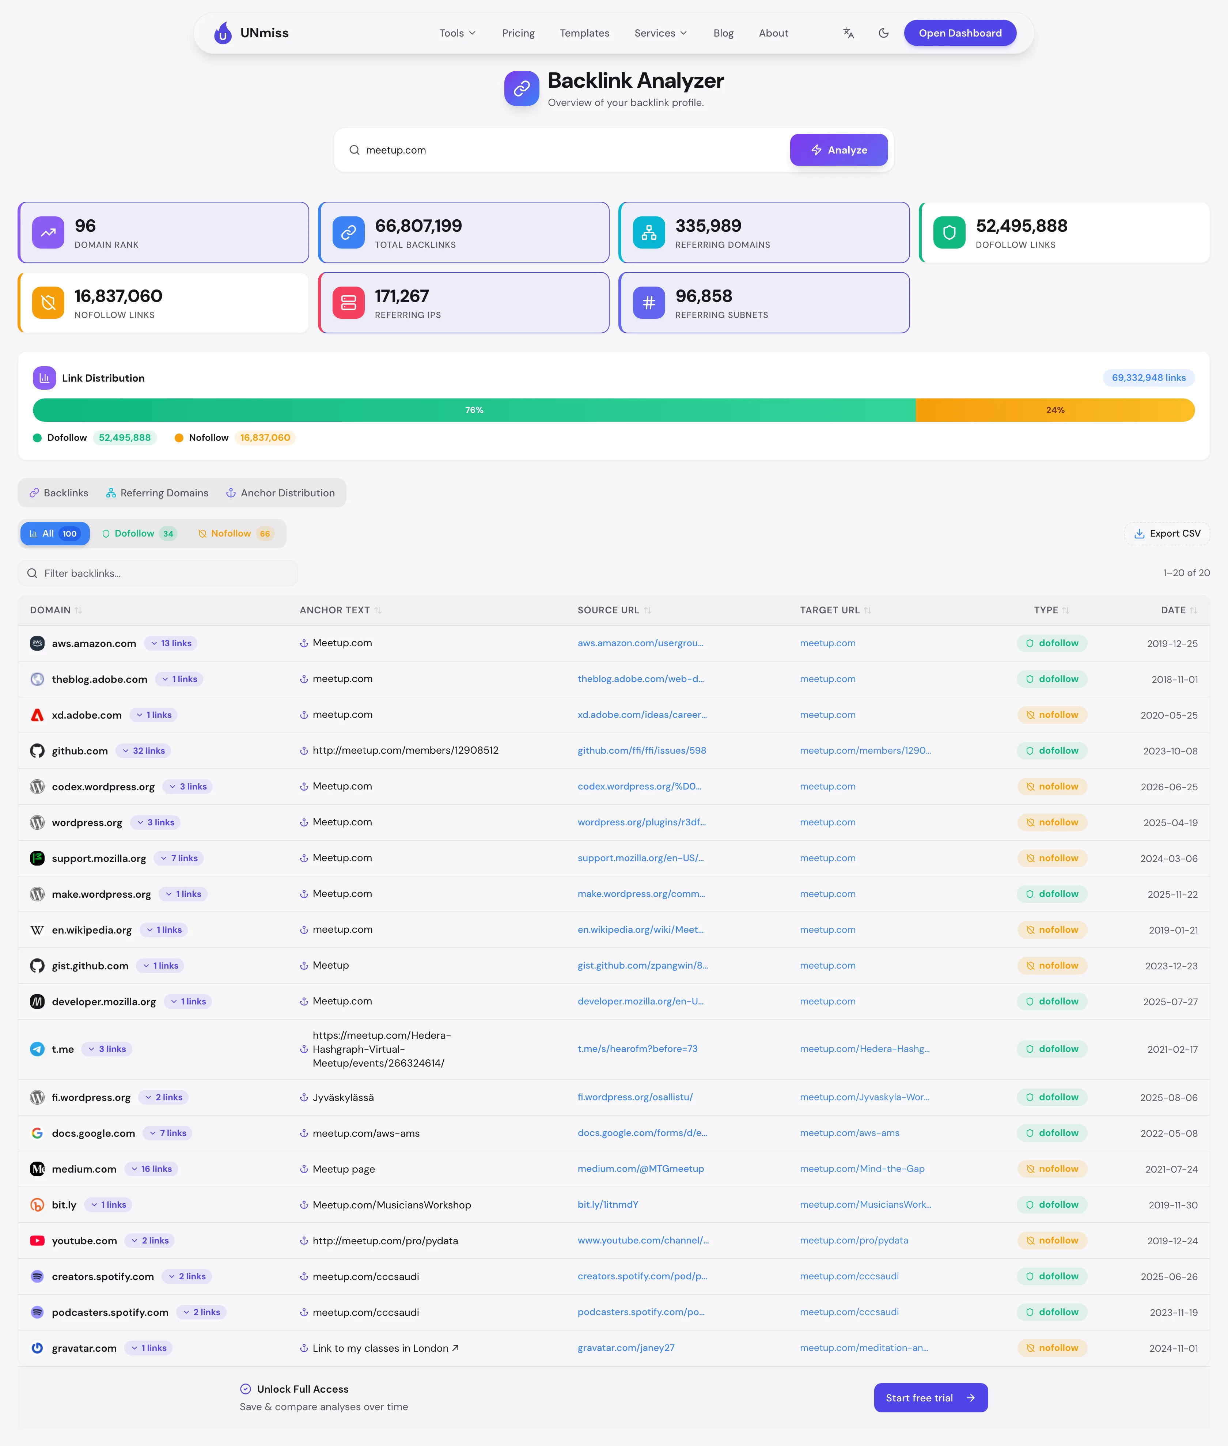The height and width of the screenshot is (1446, 1228).
Task: Switch to Anchor Distribution tab
Action: click(281, 493)
